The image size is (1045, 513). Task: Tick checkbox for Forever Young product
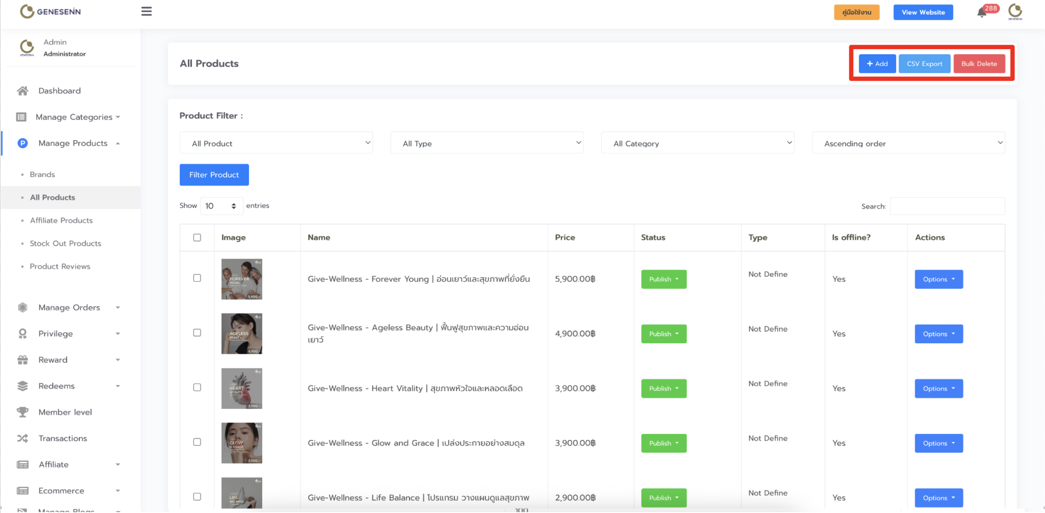point(197,278)
